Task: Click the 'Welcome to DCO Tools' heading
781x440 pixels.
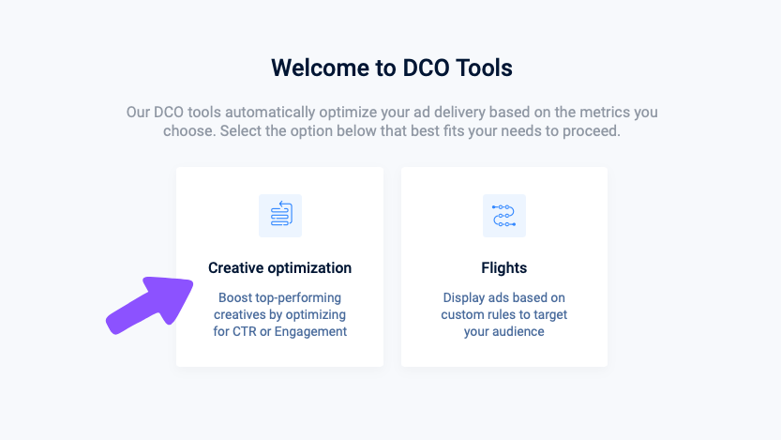Action: click(392, 68)
